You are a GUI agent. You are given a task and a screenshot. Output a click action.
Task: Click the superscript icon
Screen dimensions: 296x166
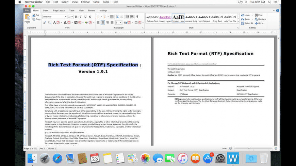pyautogui.click(x=44, y=23)
